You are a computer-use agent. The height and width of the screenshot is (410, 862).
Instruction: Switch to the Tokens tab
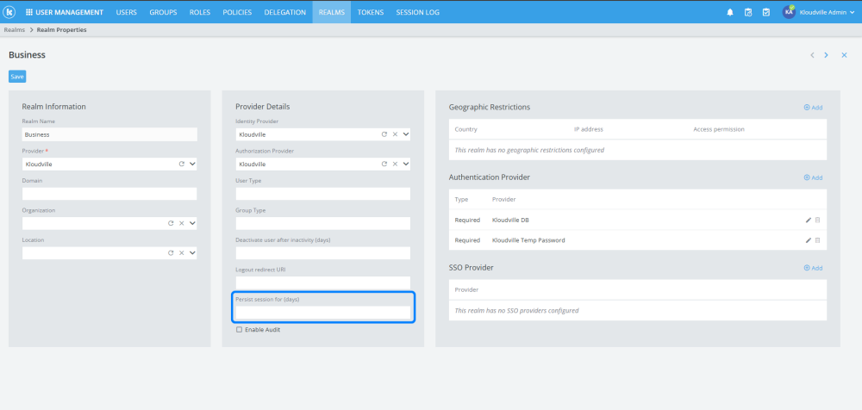click(x=371, y=12)
